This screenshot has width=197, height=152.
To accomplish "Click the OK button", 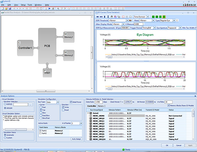I will click(167, 145).
